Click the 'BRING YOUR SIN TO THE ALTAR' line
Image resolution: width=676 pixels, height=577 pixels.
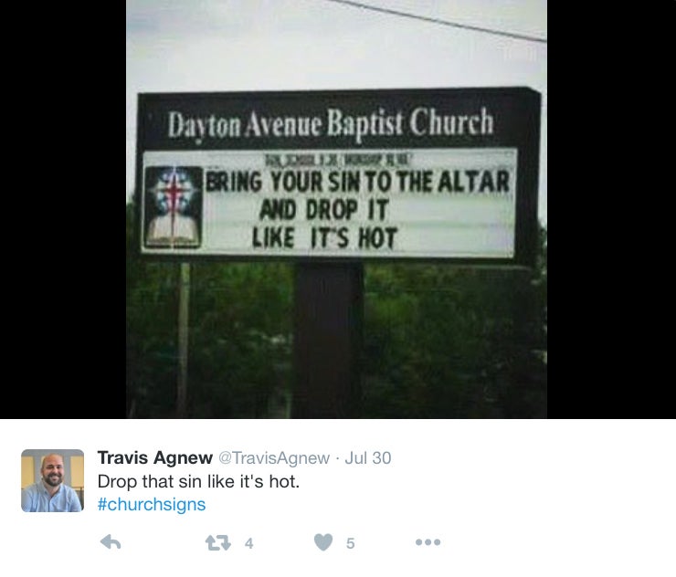(358, 182)
